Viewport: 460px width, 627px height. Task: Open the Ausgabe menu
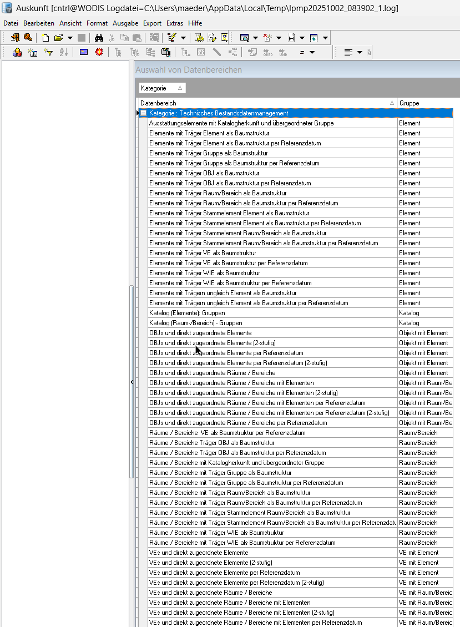pyautogui.click(x=125, y=23)
